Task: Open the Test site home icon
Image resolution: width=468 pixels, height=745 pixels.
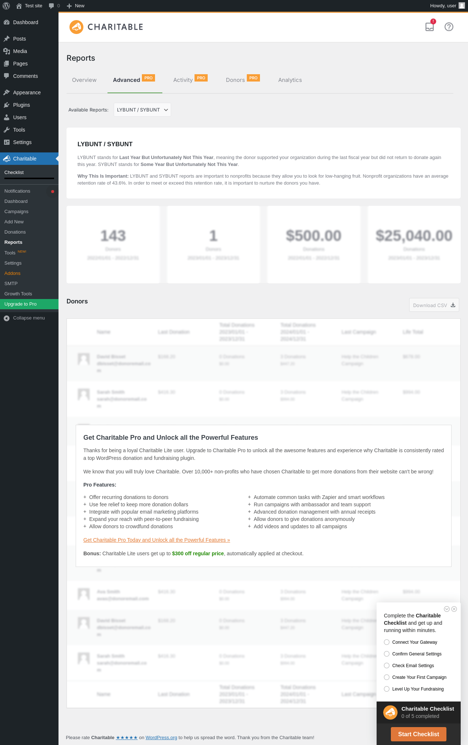Action: click(x=19, y=6)
